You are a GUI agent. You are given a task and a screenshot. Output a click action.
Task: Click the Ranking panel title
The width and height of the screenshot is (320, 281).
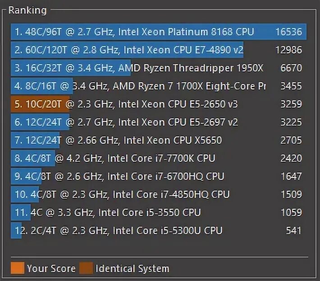(x=27, y=10)
